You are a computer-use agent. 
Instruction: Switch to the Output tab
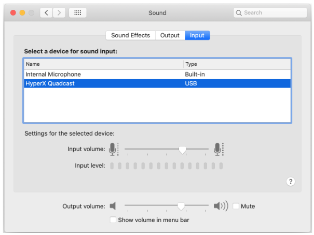[170, 35]
